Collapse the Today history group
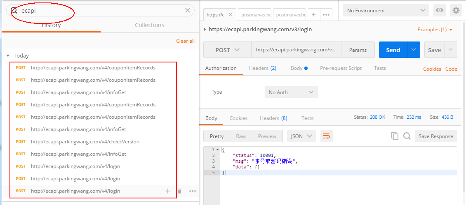This screenshot has height=205, width=466. (x=8, y=56)
